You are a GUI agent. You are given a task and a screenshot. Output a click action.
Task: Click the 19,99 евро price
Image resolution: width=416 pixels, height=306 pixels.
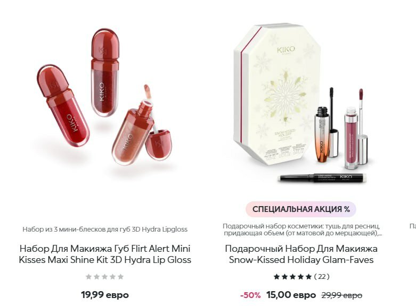point(105,295)
